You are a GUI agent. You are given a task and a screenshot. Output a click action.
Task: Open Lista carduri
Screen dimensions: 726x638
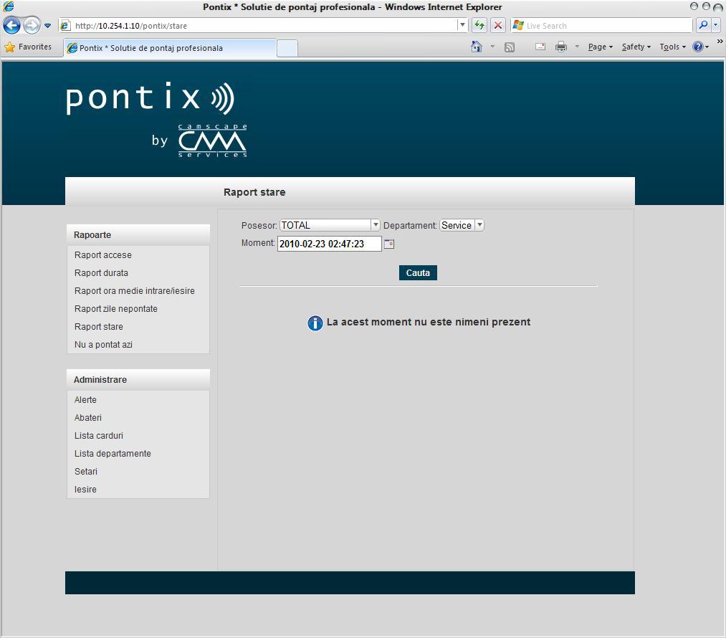[99, 436]
